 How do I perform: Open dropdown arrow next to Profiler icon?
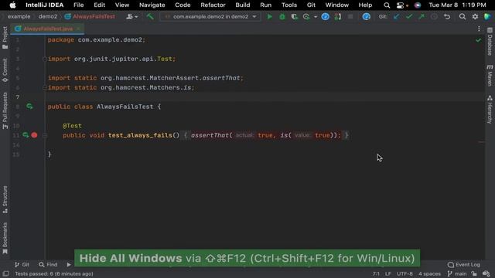coord(316,17)
